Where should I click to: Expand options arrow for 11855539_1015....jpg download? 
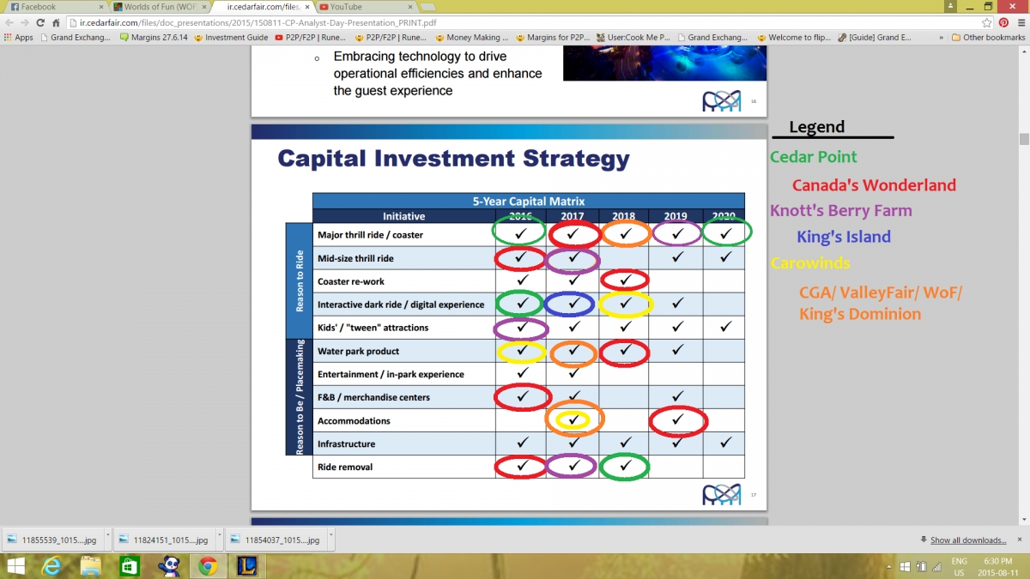pos(106,540)
